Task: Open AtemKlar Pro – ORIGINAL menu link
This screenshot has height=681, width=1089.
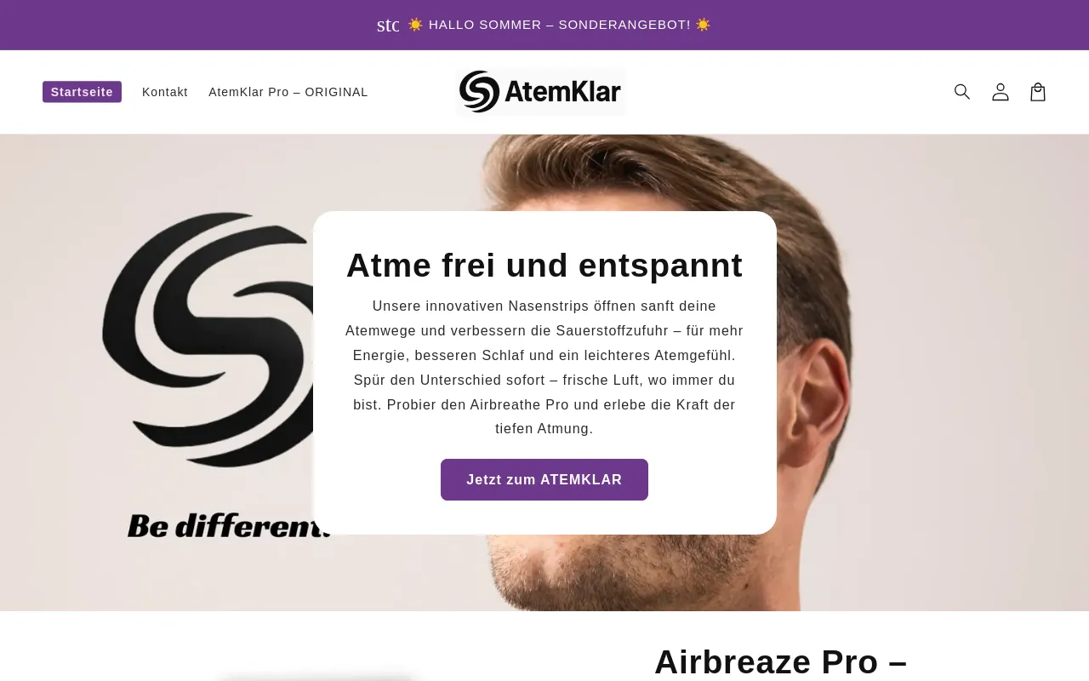Action: (x=288, y=92)
